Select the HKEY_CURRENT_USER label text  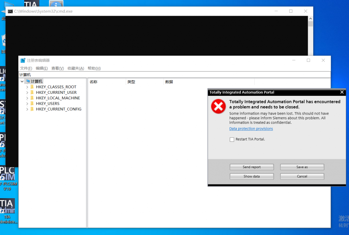[x=56, y=92]
